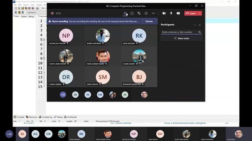Select Sanoj Majhi SM tile in bottom strip
This screenshot has height=141, width=252.
click(160, 134)
